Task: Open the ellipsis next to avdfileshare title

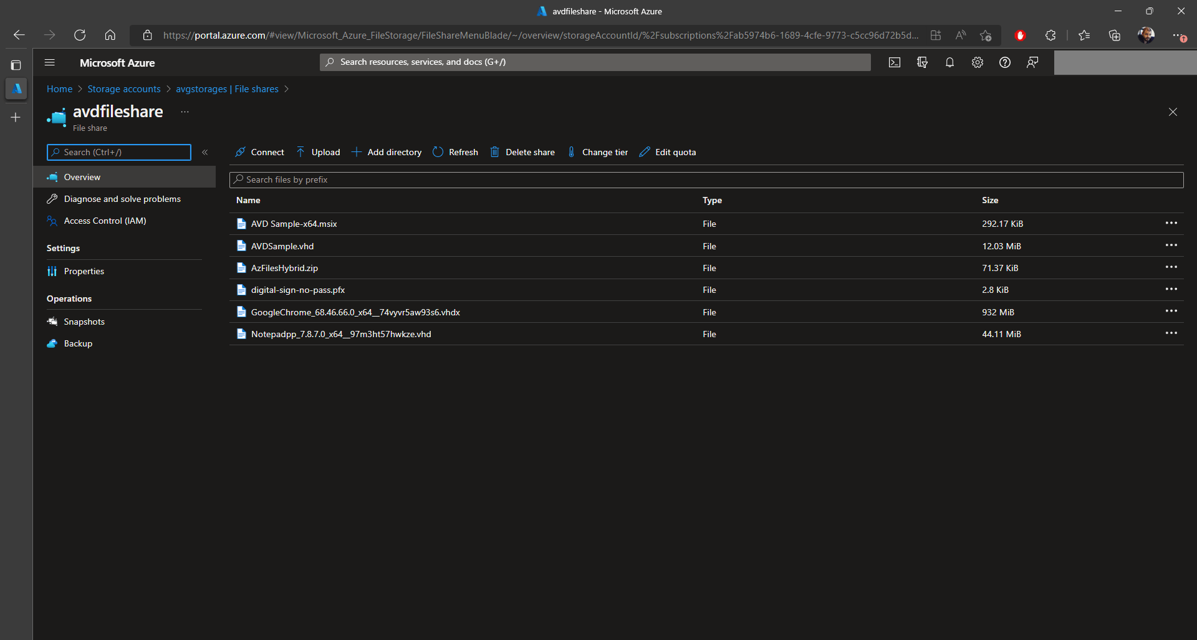Action: coord(185,112)
